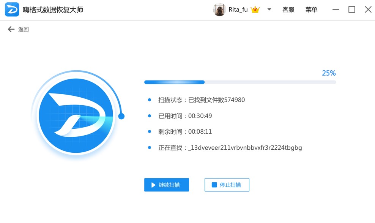Click the large circular scan progress logo
Viewport: 375px width, 223px height.
click(76, 114)
